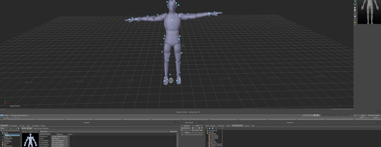Undock the Key Controls panel
The height and width of the screenshot is (147, 381).
199,123
